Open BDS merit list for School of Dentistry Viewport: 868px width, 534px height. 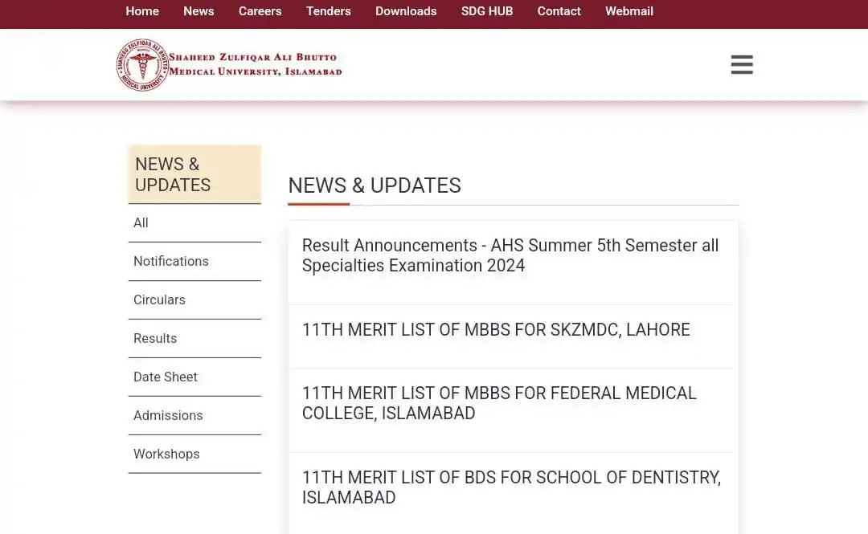pos(511,487)
